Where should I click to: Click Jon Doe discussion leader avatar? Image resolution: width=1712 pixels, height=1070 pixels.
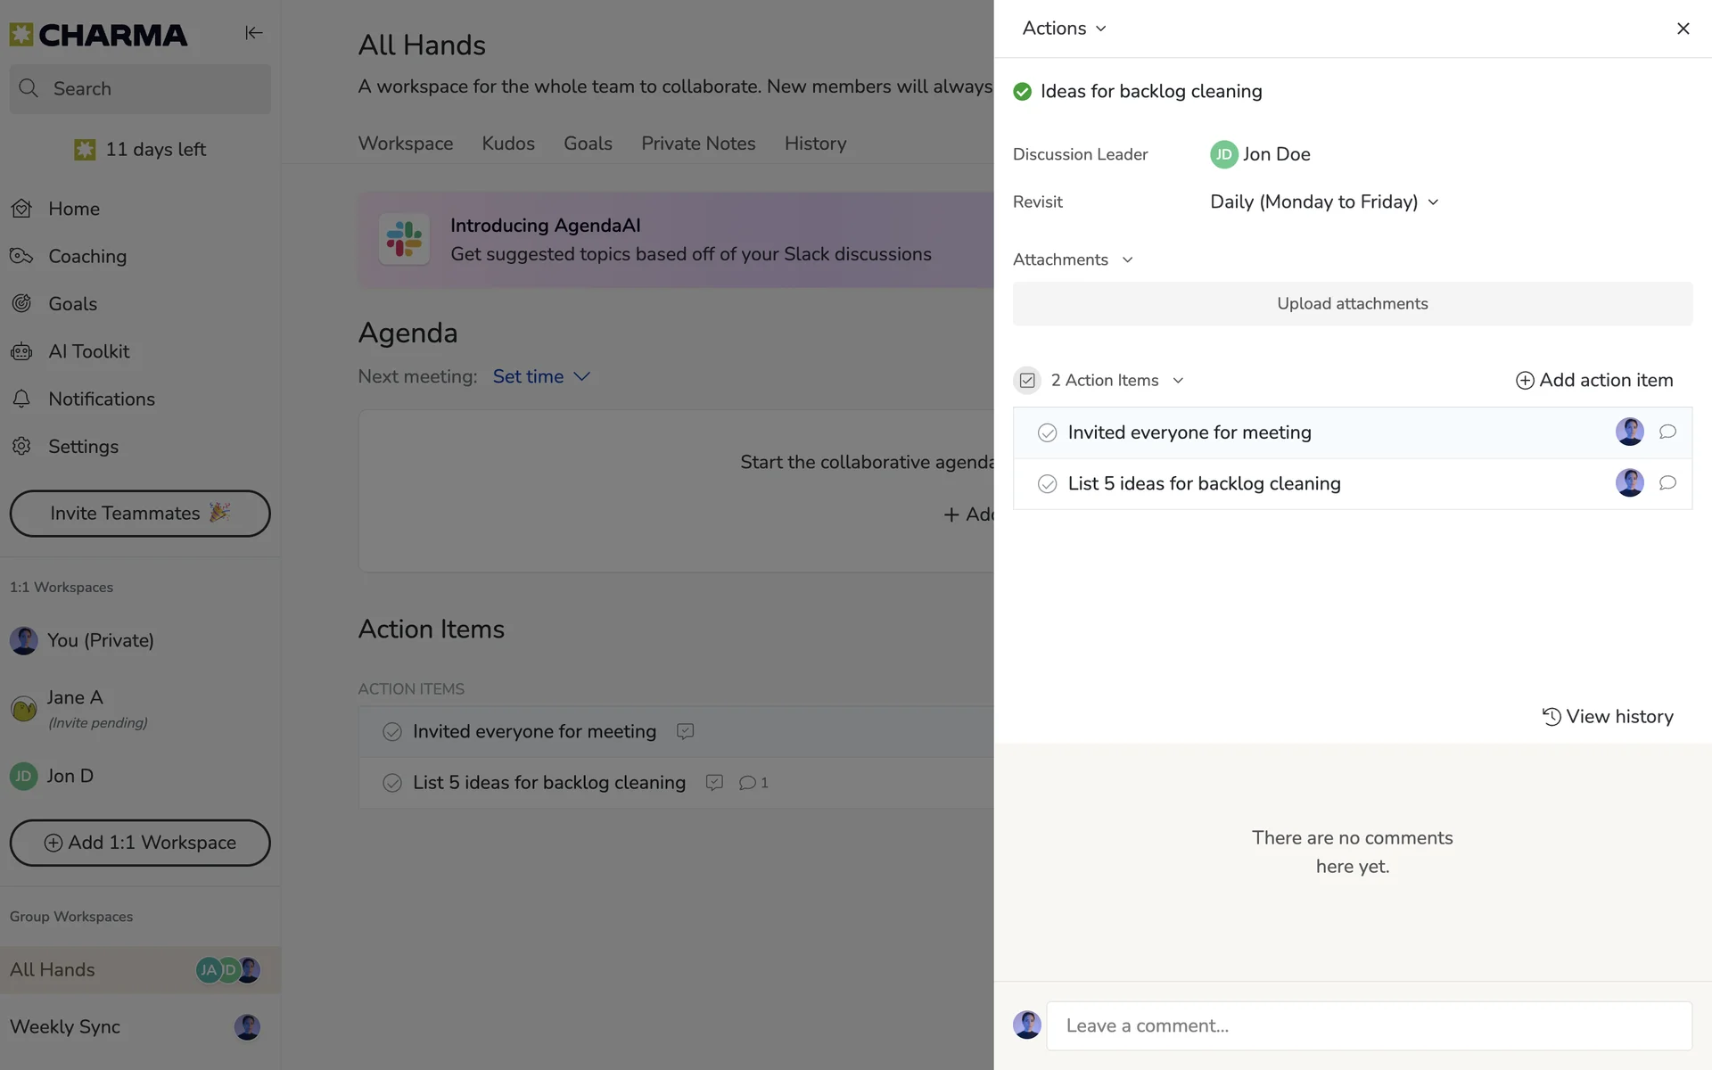point(1224,154)
